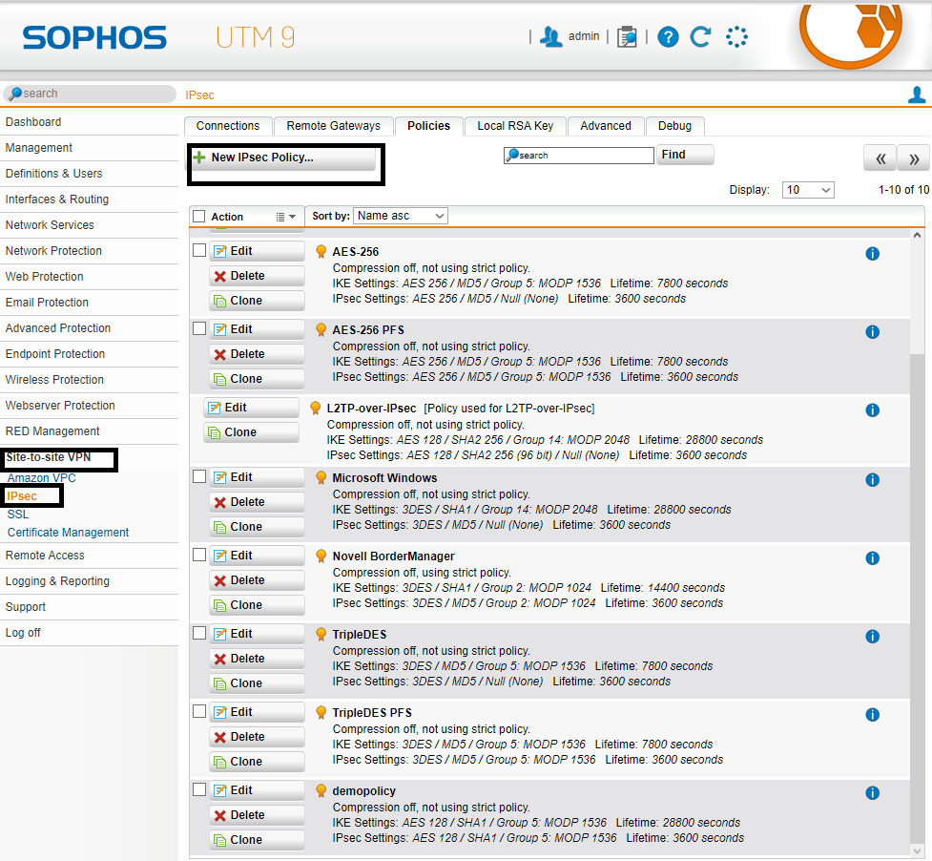Select the Policies tab
The width and height of the screenshot is (932, 861).
pos(428,126)
